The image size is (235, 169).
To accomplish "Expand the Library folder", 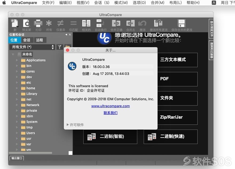I will point(17,94).
